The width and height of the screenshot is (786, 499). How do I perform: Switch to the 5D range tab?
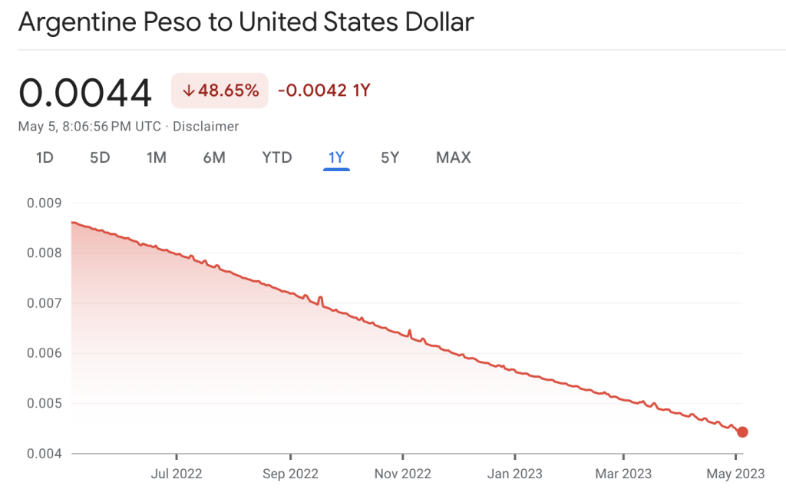point(100,158)
